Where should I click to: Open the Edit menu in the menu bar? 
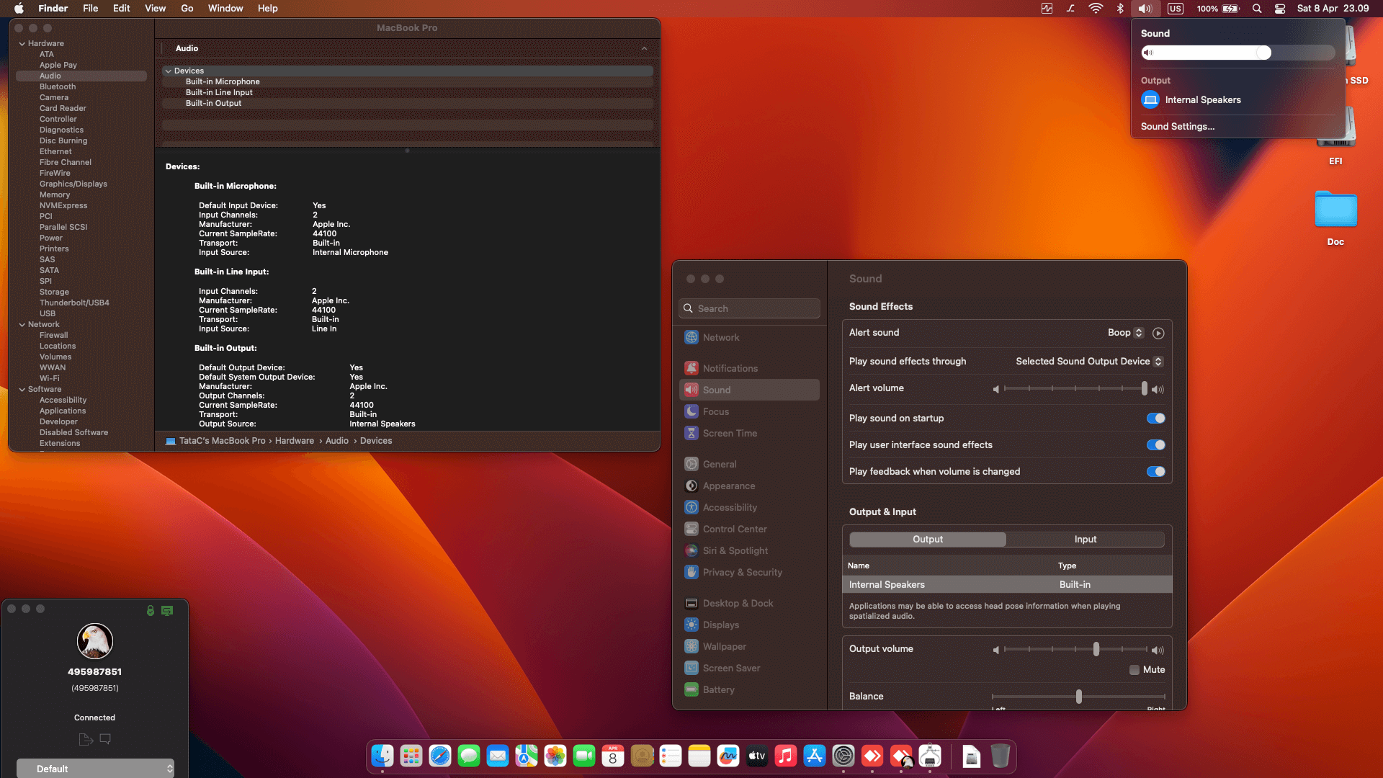click(x=122, y=9)
